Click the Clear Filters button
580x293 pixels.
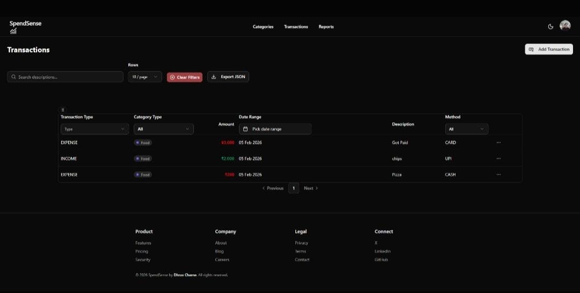coord(185,77)
